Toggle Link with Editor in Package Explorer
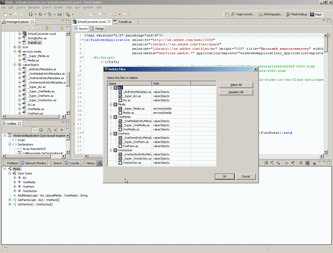The height and width of the screenshot is (253, 333). (62, 28)
